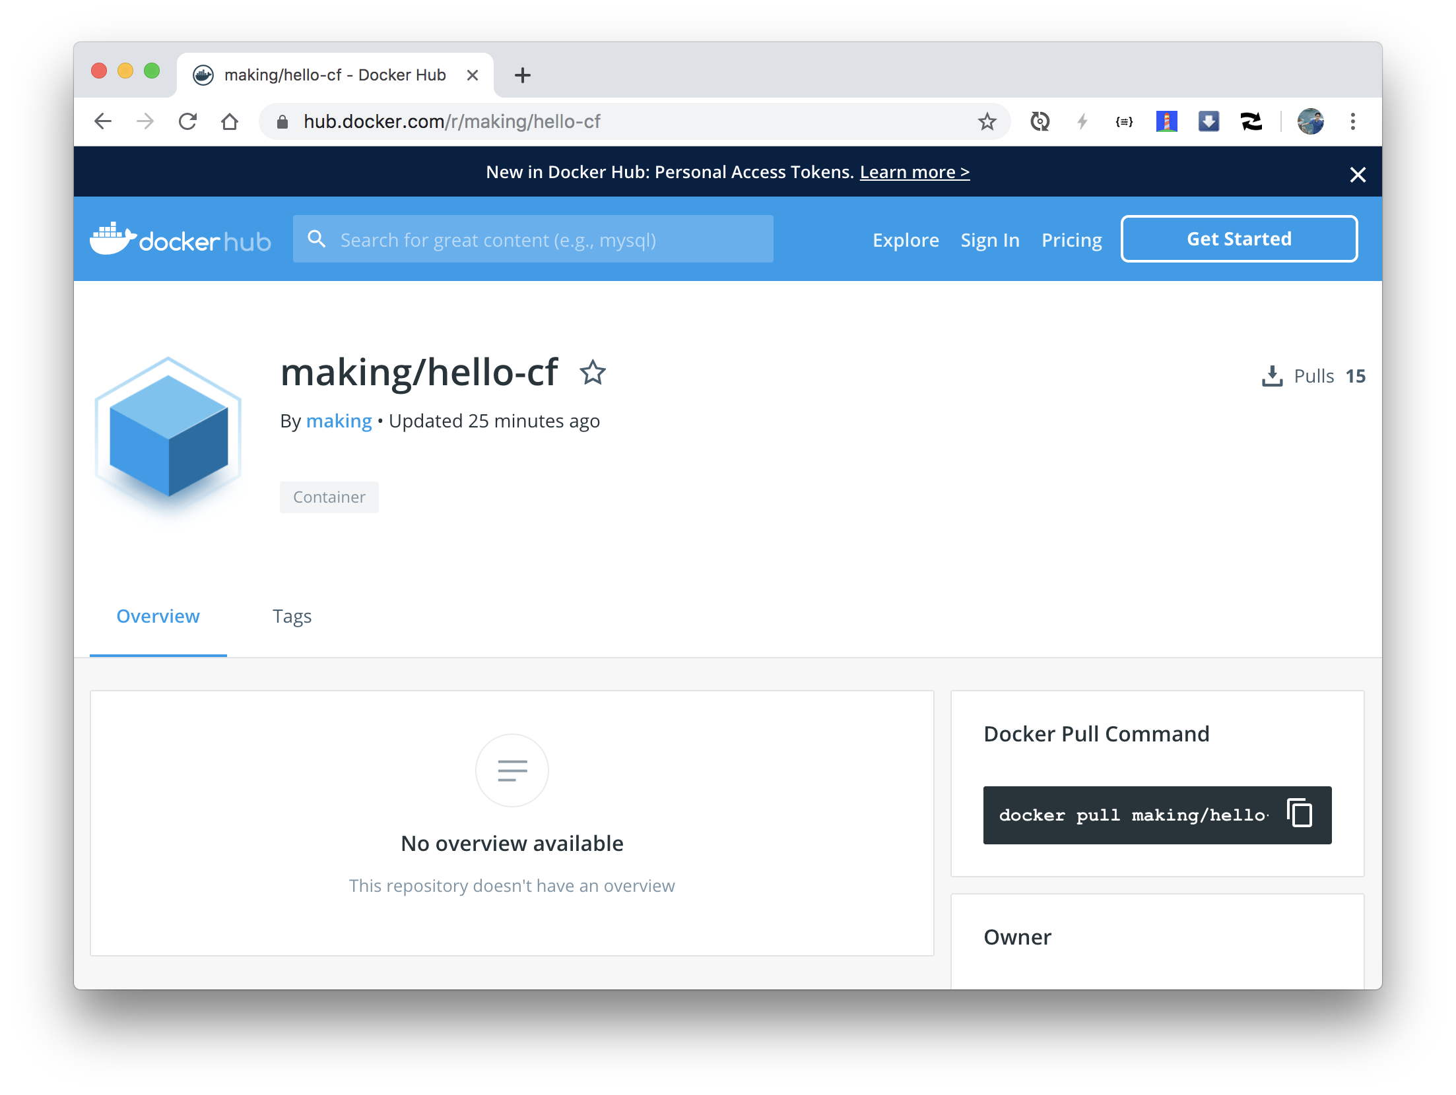The height and width of the screenshot is (1095, 1456).
Task: Go to Docker Hub home via logo
Action: click(180, 239)
